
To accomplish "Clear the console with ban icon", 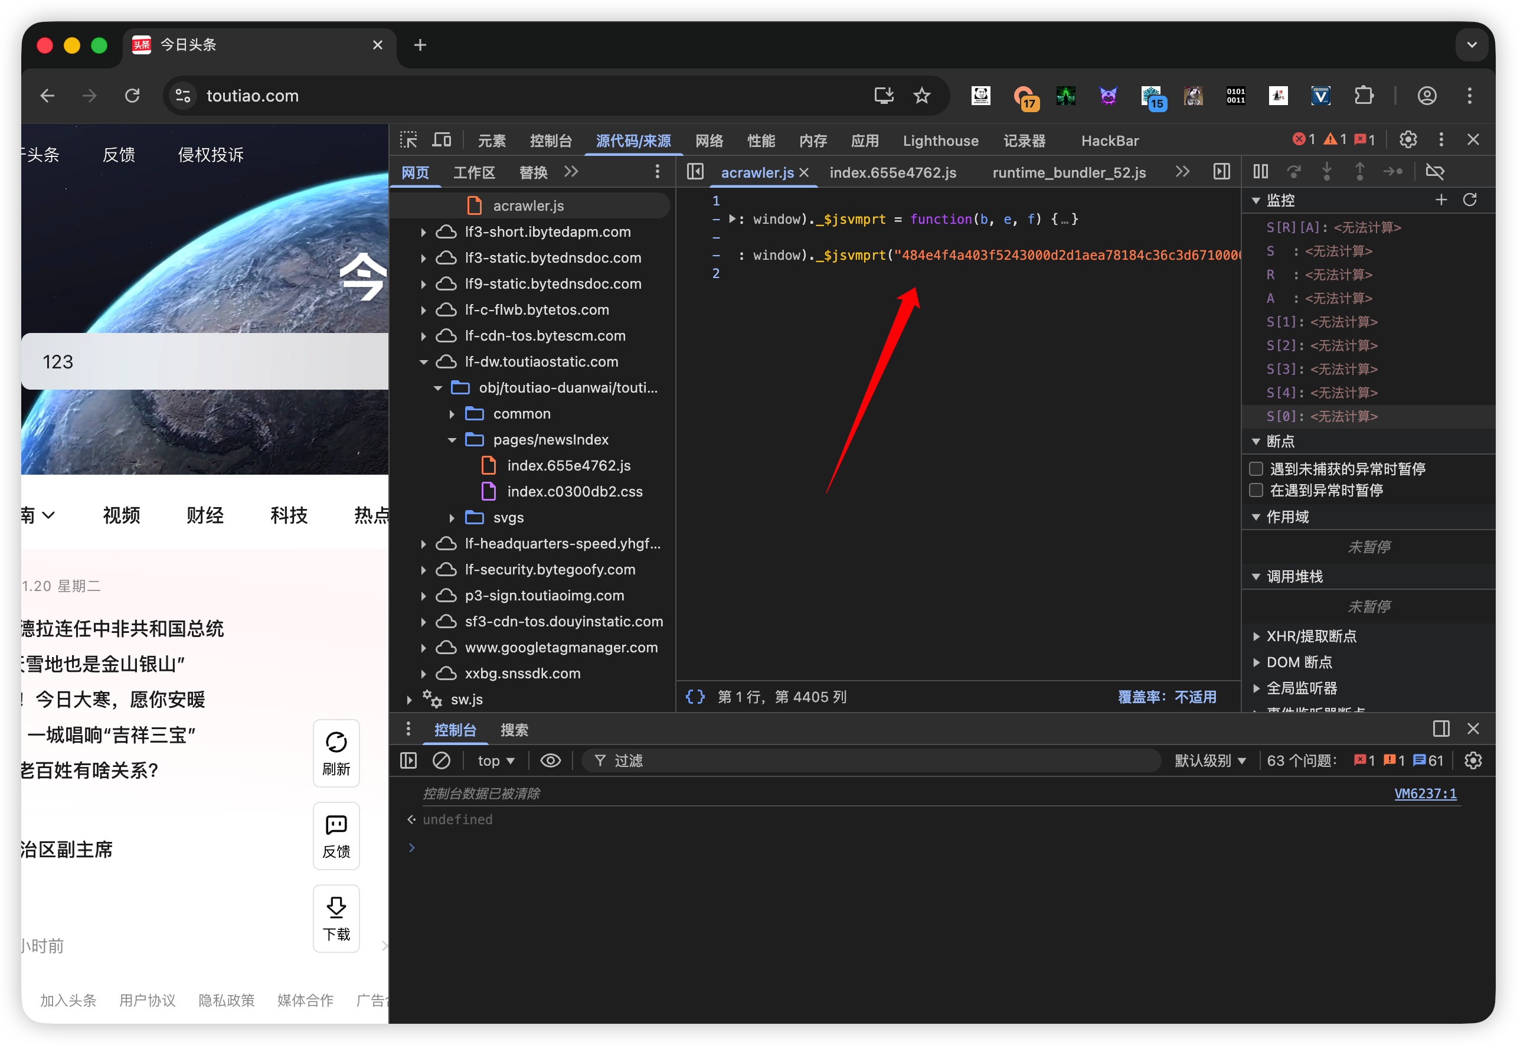I will (442, 760).
